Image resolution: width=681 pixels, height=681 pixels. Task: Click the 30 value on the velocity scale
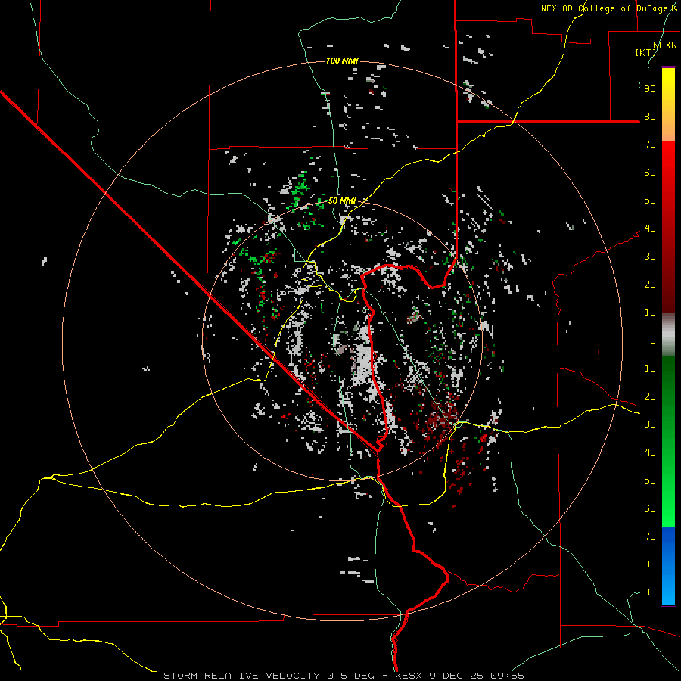coord(650,257)
